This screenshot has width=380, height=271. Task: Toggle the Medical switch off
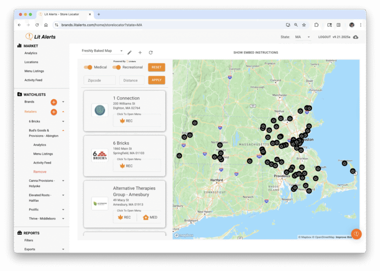88,67
